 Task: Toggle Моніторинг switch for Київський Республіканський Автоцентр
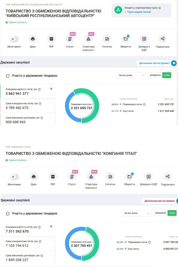(14, 39)
